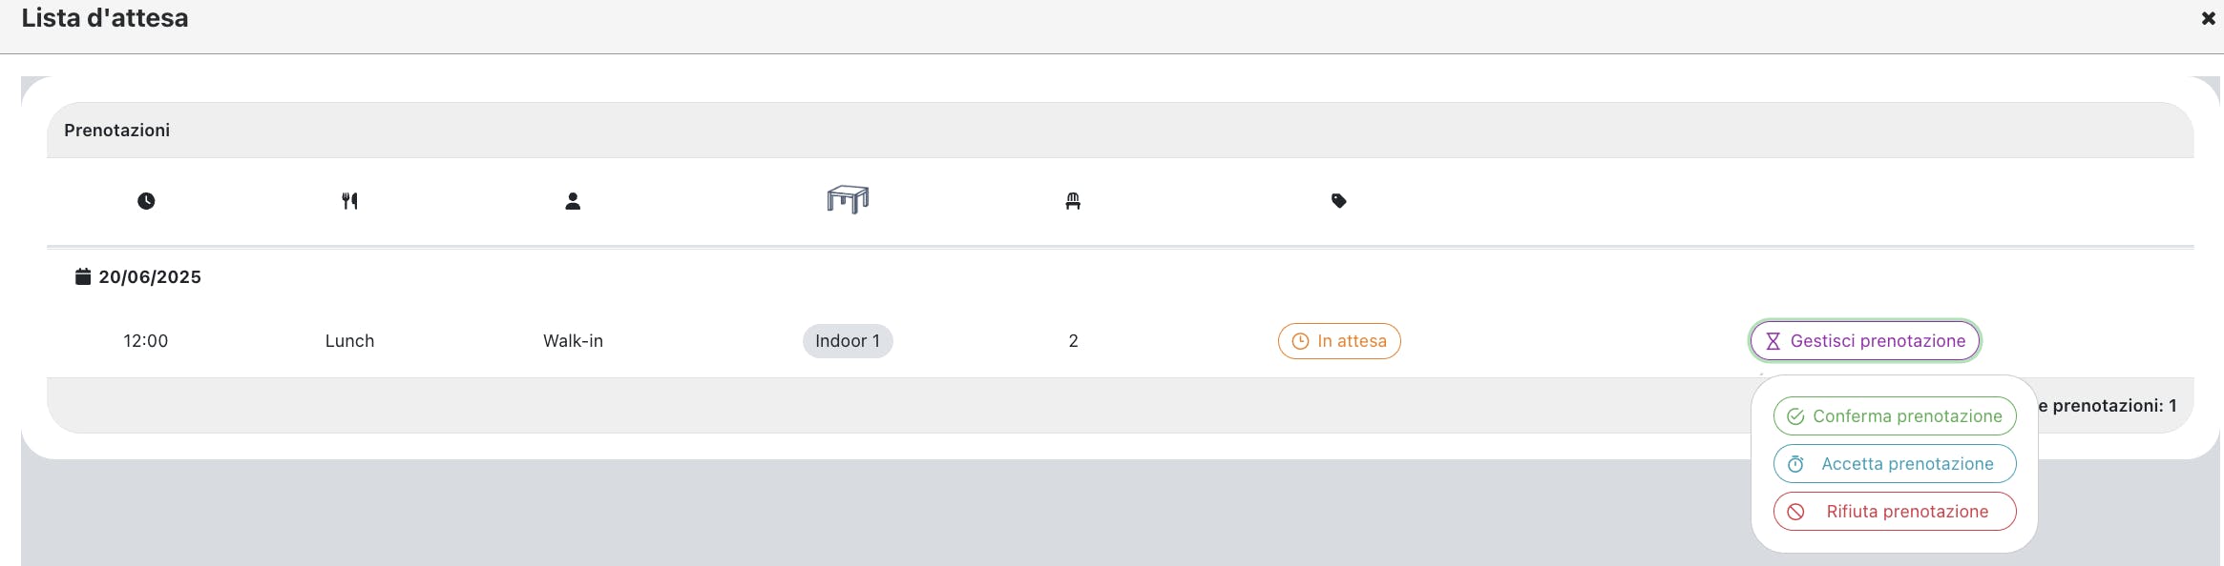Click the table column header icon
The width and height of the screenshot is (2224, 566).
pyautogui.click(x=848, y=200)
